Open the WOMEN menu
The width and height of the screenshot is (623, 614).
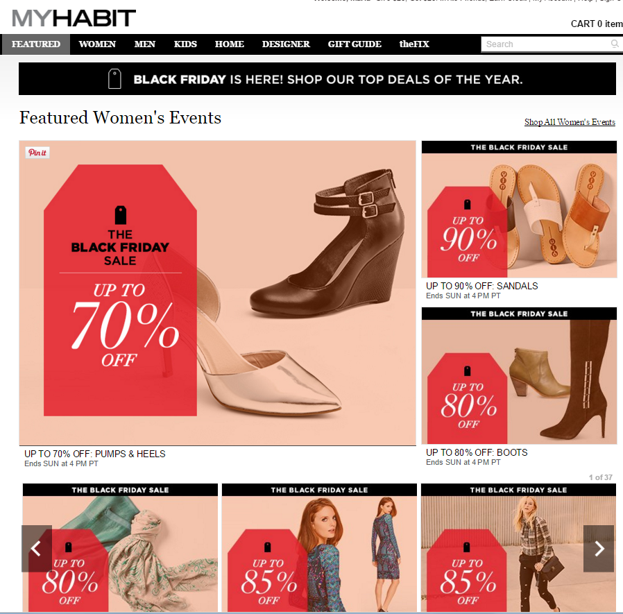click(97, 44)
